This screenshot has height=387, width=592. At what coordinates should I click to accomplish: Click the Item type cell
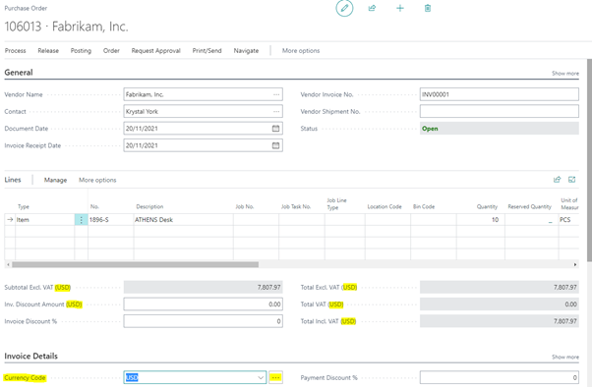pos(44,219)
